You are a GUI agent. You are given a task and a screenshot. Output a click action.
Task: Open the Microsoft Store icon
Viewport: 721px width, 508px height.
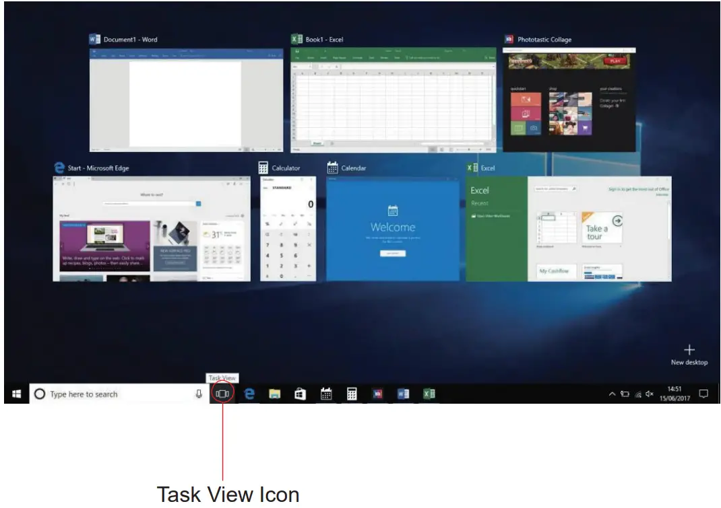click(x=300, y=394)
